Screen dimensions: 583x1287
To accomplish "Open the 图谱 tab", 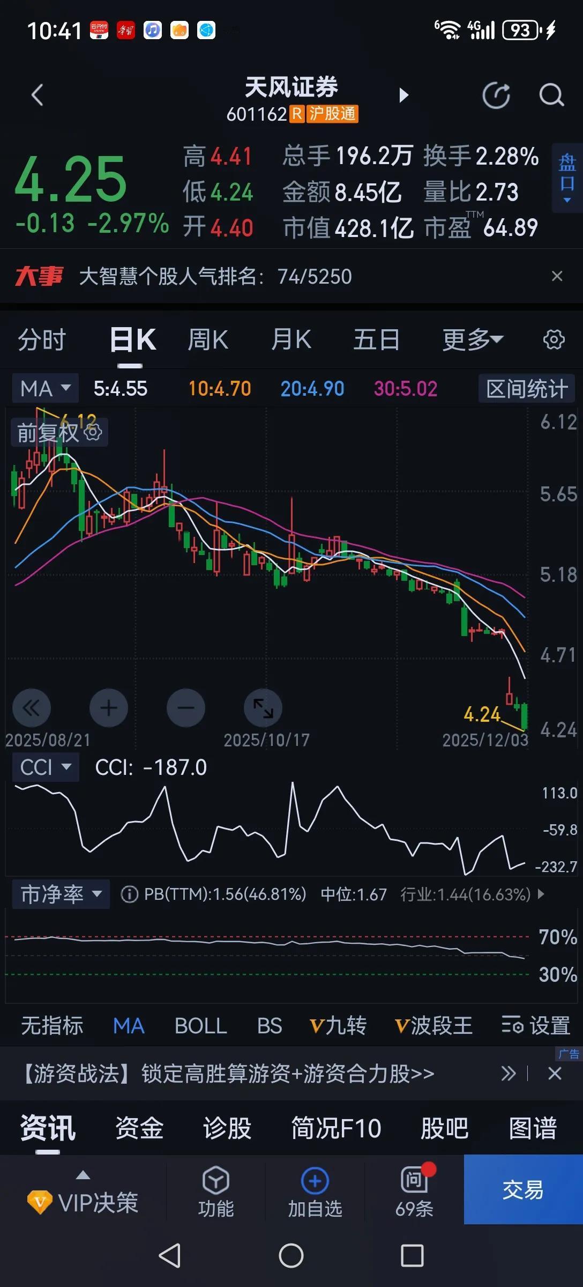I will [x=533, y=1128].
